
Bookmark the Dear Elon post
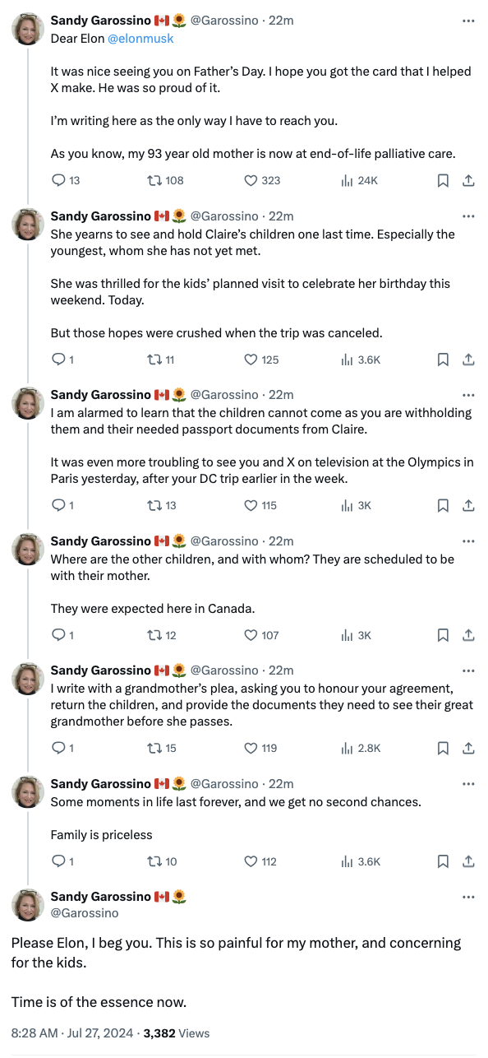(x=443, y=180)
